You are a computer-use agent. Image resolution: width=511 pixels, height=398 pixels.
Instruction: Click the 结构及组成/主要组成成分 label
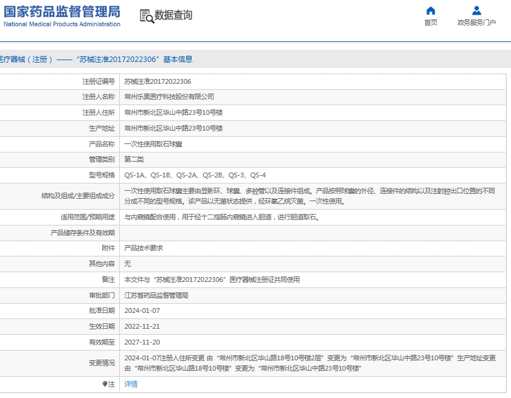(78, 196)
